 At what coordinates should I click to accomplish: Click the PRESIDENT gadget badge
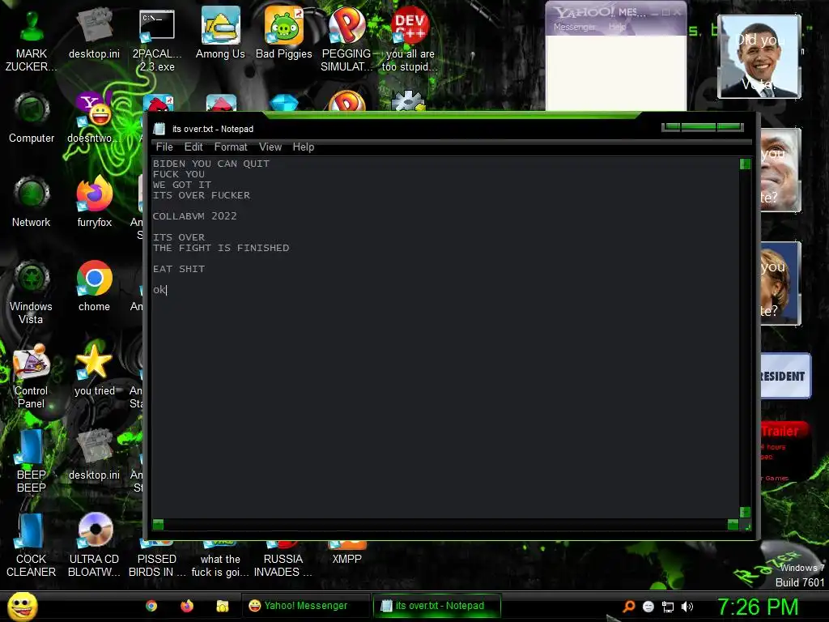[785, 376]
